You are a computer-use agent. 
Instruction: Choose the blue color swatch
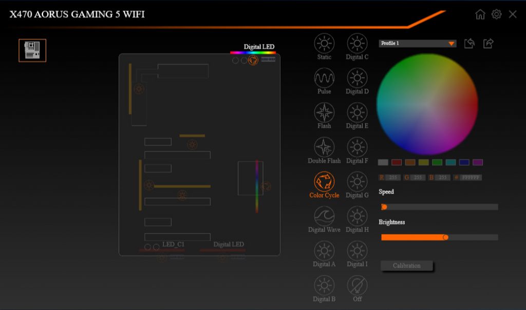click(464, 163)
